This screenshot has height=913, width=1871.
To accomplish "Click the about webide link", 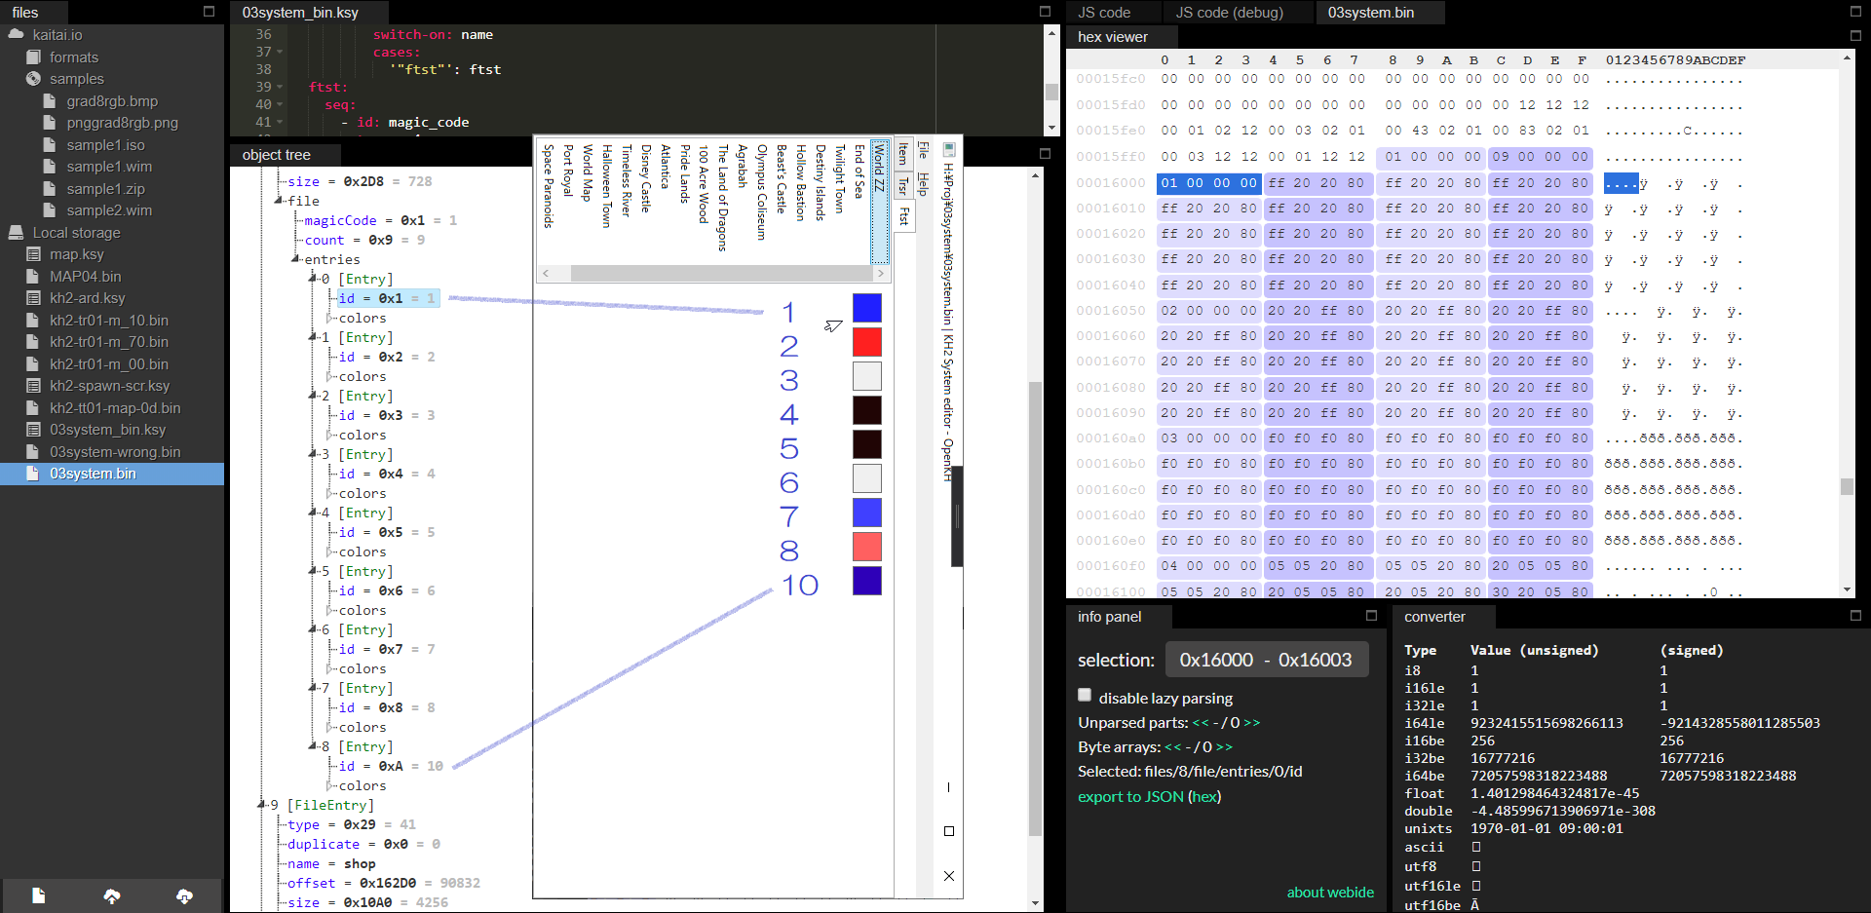I will [1330, 892].
